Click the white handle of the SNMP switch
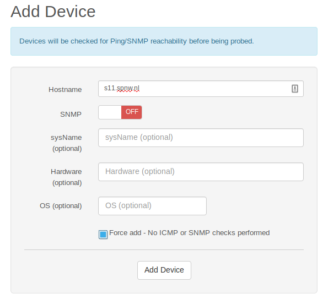This screenshot has height=299, width=328. click(110, 112)
